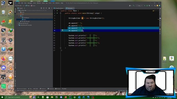Click the Expand All icon in Project panel
Screen dimensions: 177x99
point(44,8)
